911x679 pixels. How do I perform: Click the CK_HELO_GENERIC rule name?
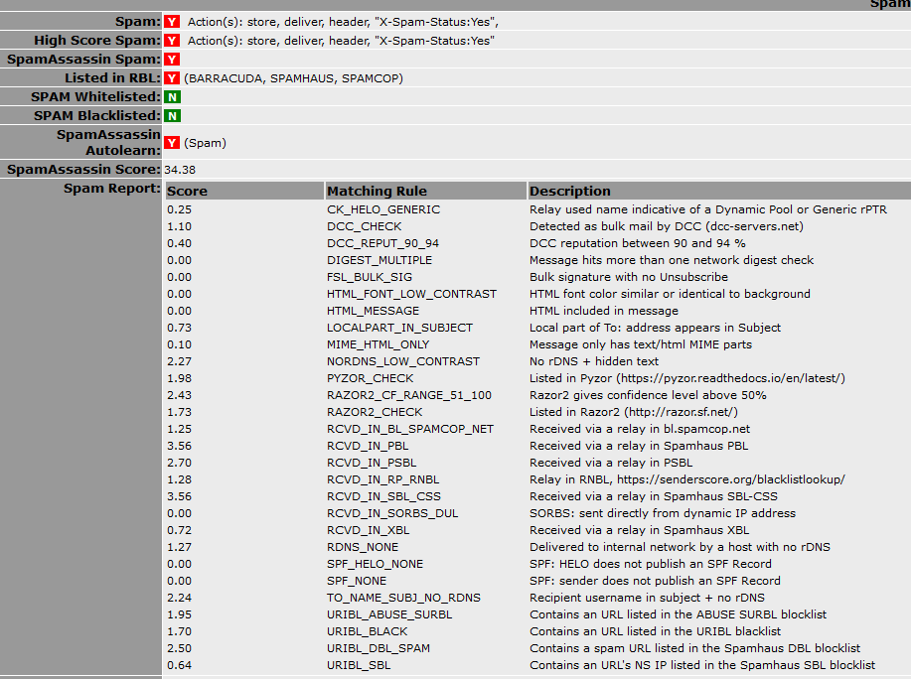click(383, 209)
